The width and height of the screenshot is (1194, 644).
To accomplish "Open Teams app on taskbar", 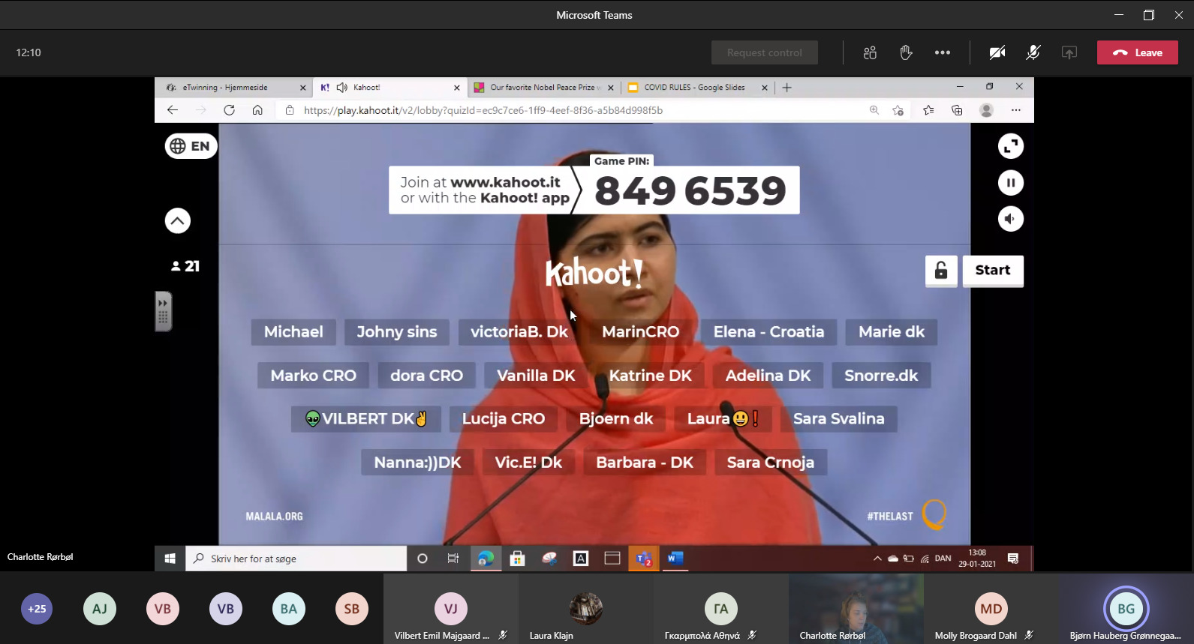I will coord(644,559).
